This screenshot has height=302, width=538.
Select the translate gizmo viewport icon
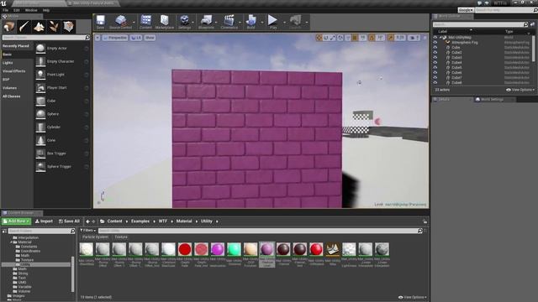[319, 38]
